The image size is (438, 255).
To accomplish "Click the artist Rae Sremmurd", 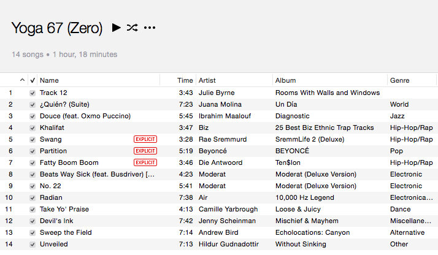I will [x=223, y=139].
